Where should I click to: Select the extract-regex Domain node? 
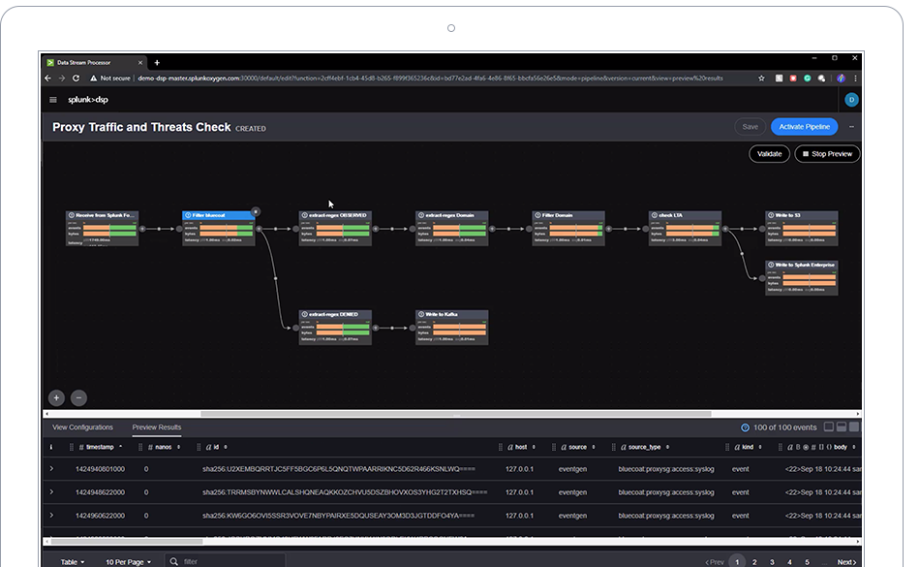coord(452,229)
